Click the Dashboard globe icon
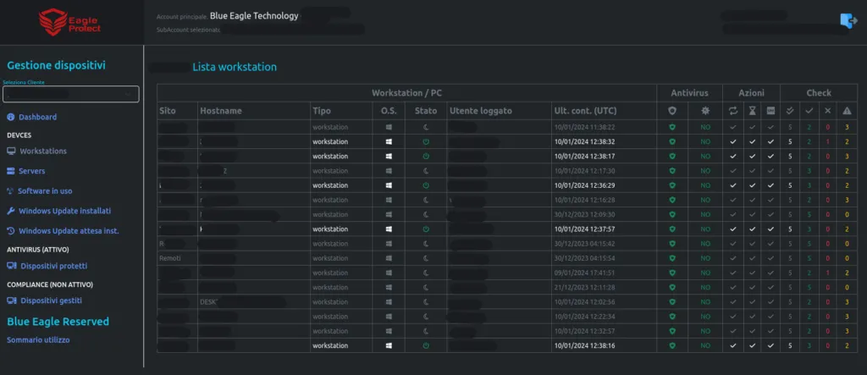Viewport: 867px width, 375px height. pyautogui.click(x=11, y=118)
